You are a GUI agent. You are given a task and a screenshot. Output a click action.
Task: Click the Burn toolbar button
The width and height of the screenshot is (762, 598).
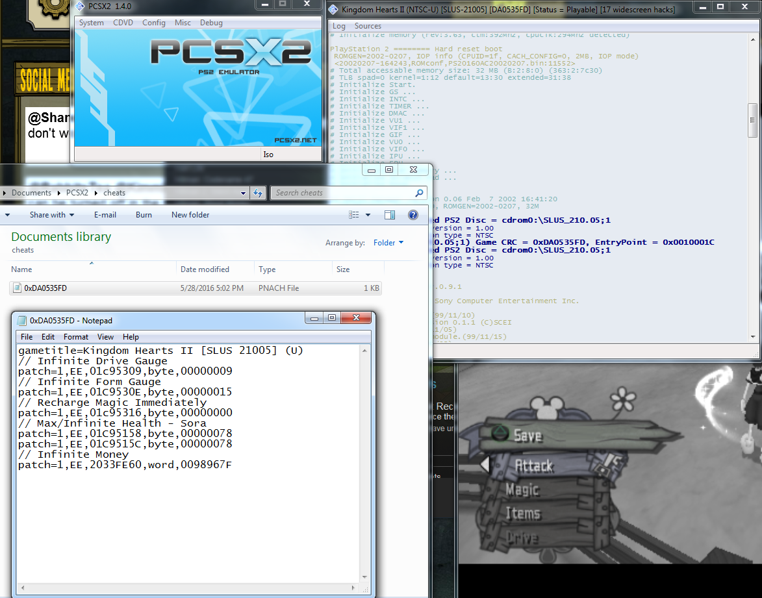point(144,215)
